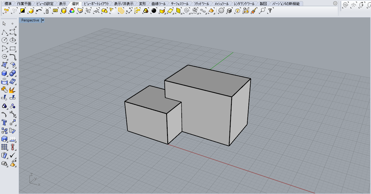Click the Select by gray sphere icon
This screenshot has width=371, height=194.
[x=222, y=11]
